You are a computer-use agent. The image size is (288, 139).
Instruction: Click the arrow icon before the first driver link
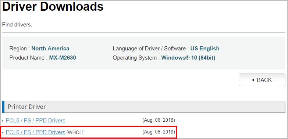tap(3, 121)
